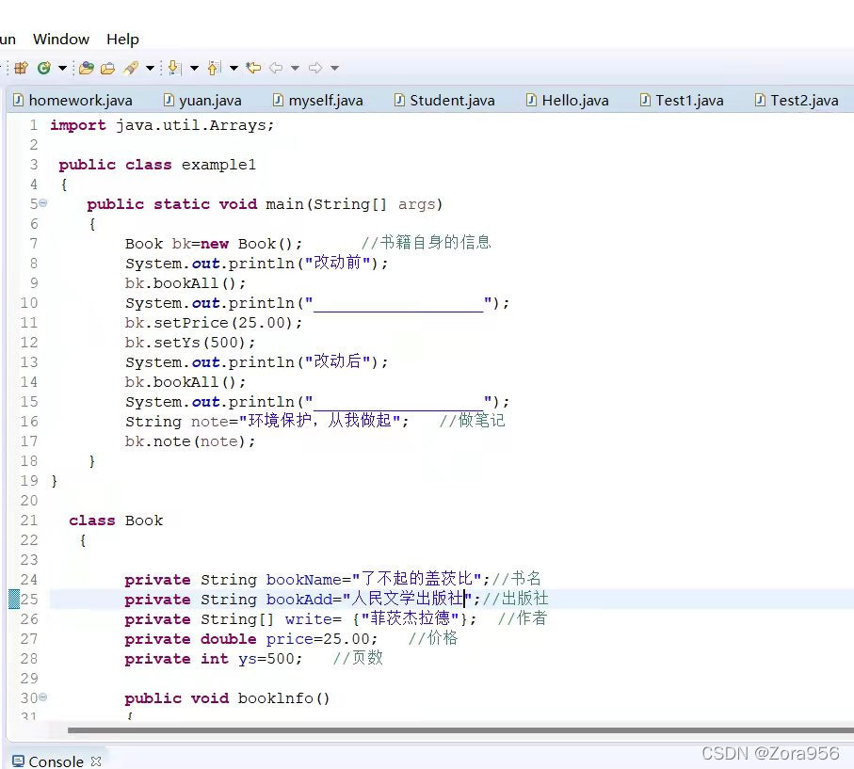Click the string "环境保护, 从我做起"
This screenshot has width=854, height=769.
coord(320,420)
